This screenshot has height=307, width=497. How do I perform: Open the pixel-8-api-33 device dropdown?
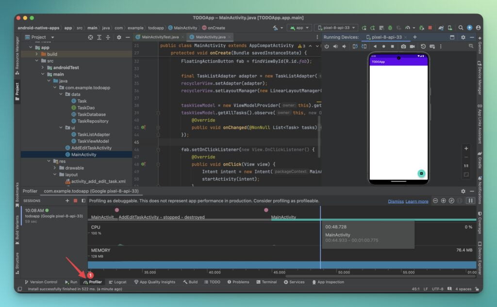[336, 28]
